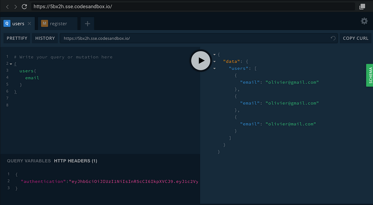Viewport: 373px width, 205px height.
Task: Click the browser address bar
Action: coord(193,7)
